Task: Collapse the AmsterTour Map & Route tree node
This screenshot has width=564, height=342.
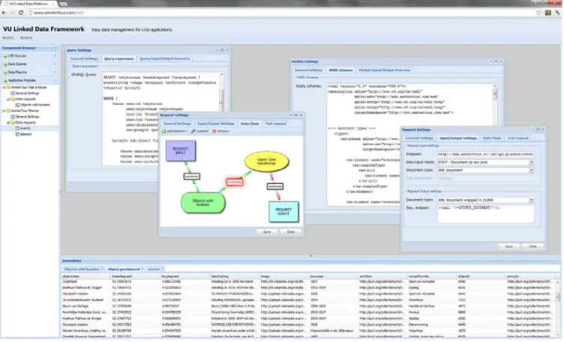Action: tap(4, 88)
